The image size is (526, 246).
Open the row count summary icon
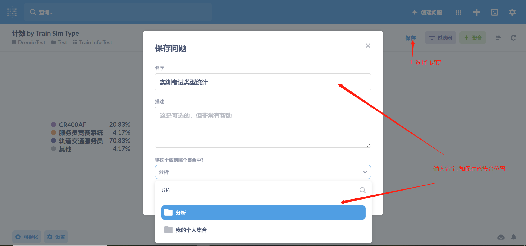pos(498,38)
